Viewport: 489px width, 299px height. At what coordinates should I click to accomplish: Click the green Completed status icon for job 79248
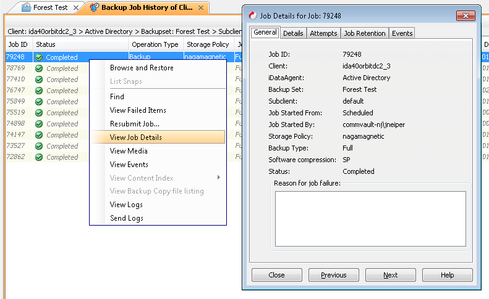point(39,57)
